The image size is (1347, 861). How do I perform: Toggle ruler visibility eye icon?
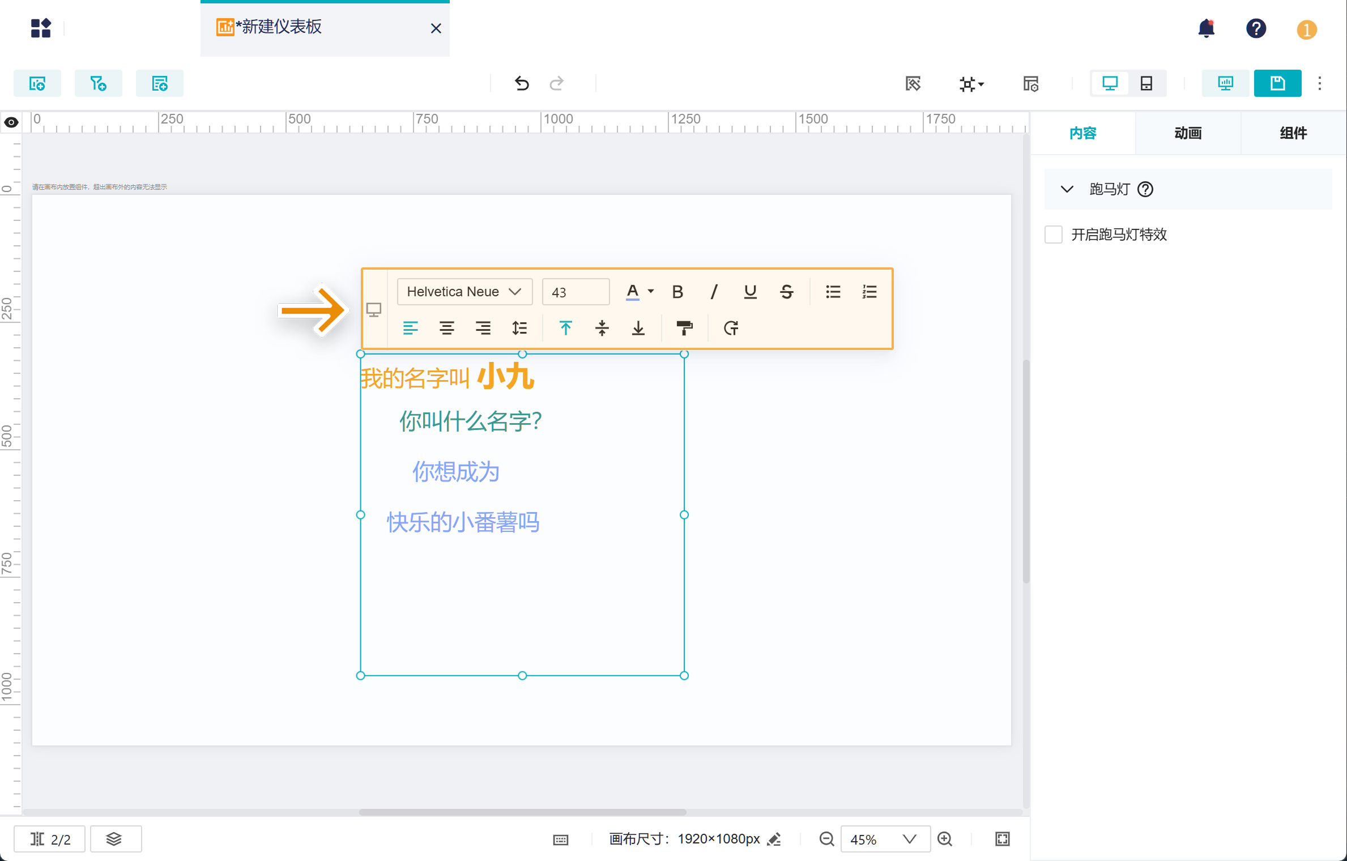(11, 122)
